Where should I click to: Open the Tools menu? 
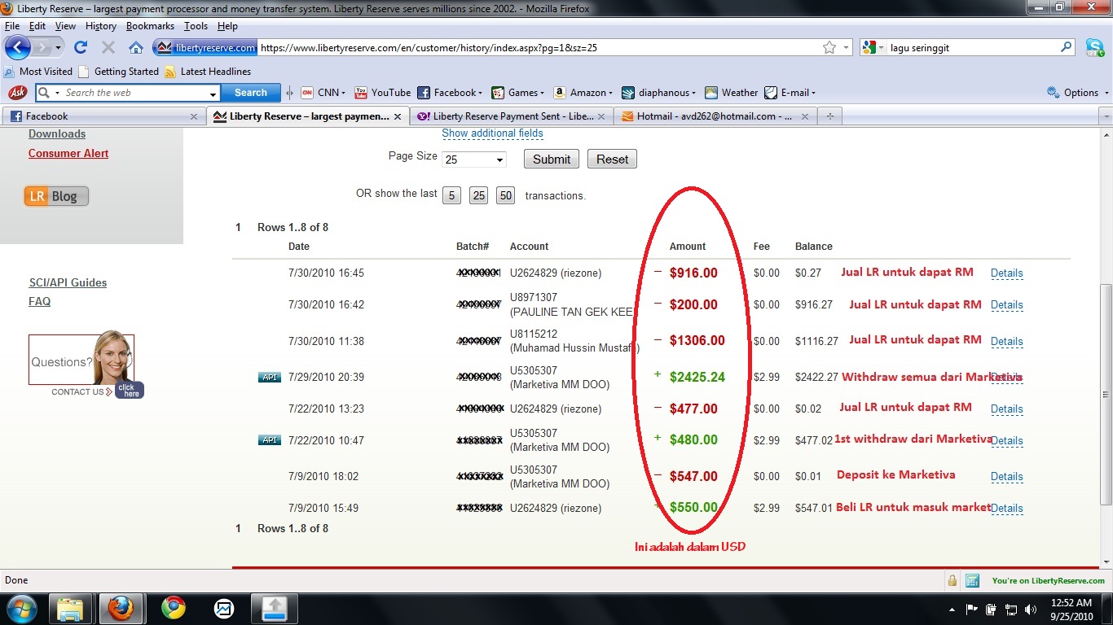pyautogui.click(x=196, y=26)
